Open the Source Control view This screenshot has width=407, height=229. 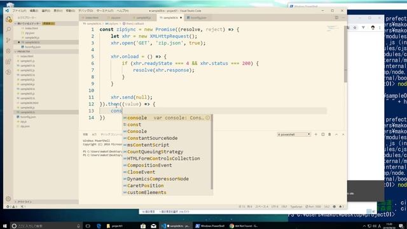8,40
